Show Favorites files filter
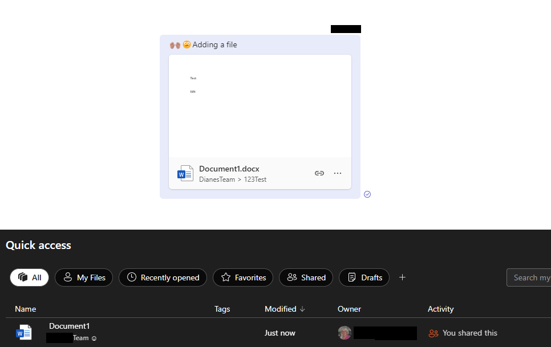The width and height of the screenshot is (551, 347). coord(243,277)
